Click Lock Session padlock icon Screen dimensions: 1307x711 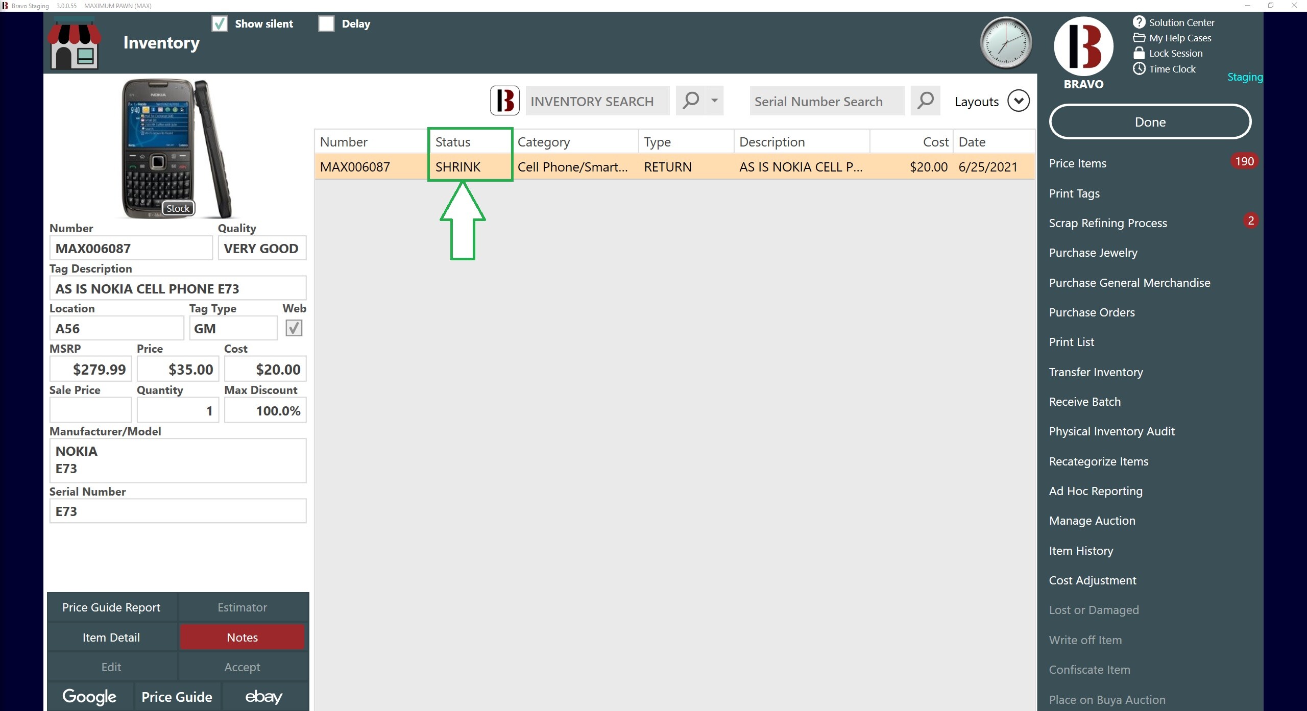[x=1139, y=53]
